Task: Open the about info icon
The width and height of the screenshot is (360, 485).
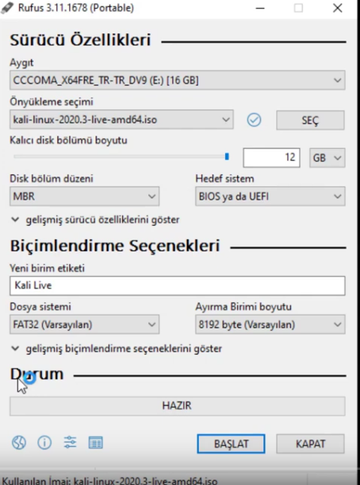Action: tap(44, 443)
